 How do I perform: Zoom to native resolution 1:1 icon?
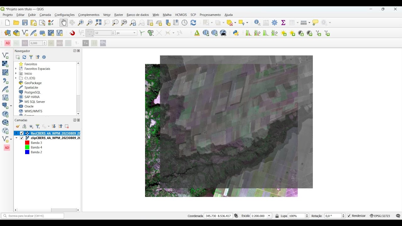click(x=124, y=23)
